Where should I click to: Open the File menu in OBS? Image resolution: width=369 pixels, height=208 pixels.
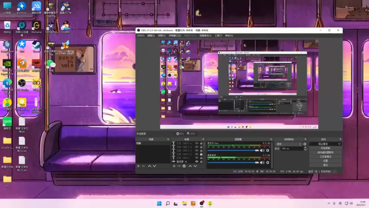pyautogui.click(x=141, y=36)
